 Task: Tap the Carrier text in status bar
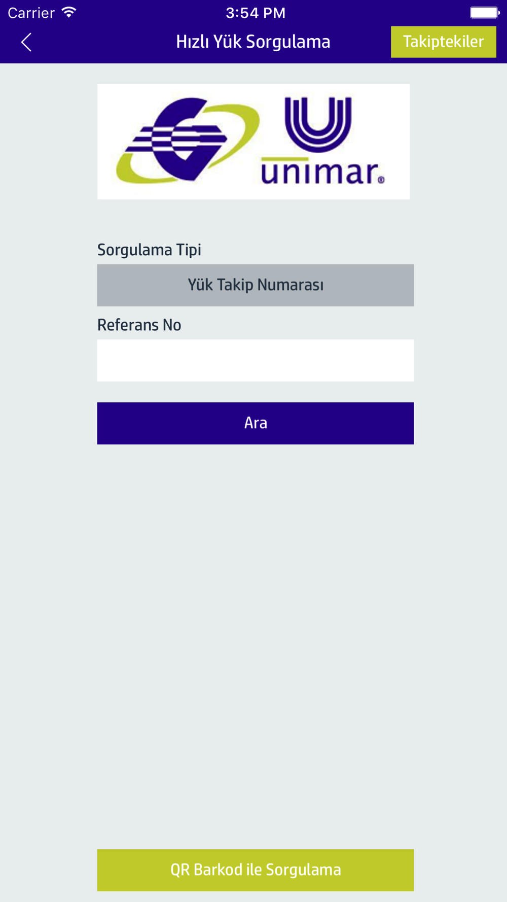pyautogui.click(x=31, y=13)
